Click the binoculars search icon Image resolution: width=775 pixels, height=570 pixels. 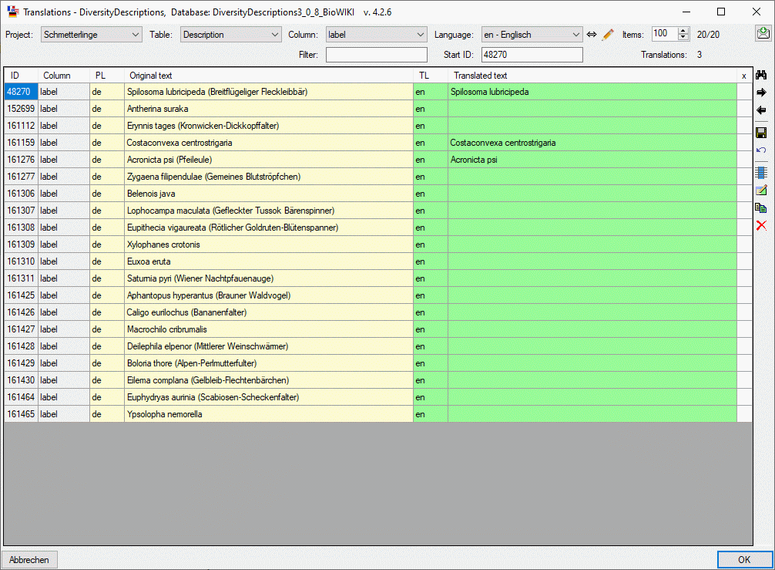[761, 75]
